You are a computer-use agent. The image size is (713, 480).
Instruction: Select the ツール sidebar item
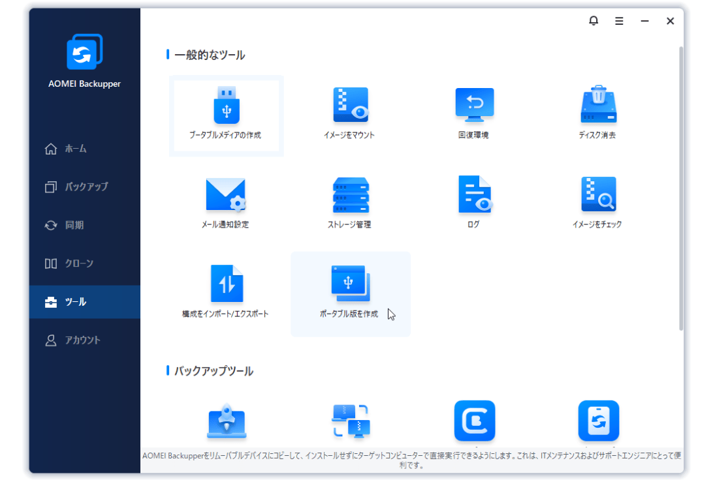85,302
